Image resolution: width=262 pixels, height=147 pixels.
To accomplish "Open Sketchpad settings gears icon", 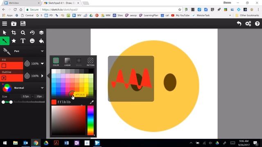I will 248,24.
